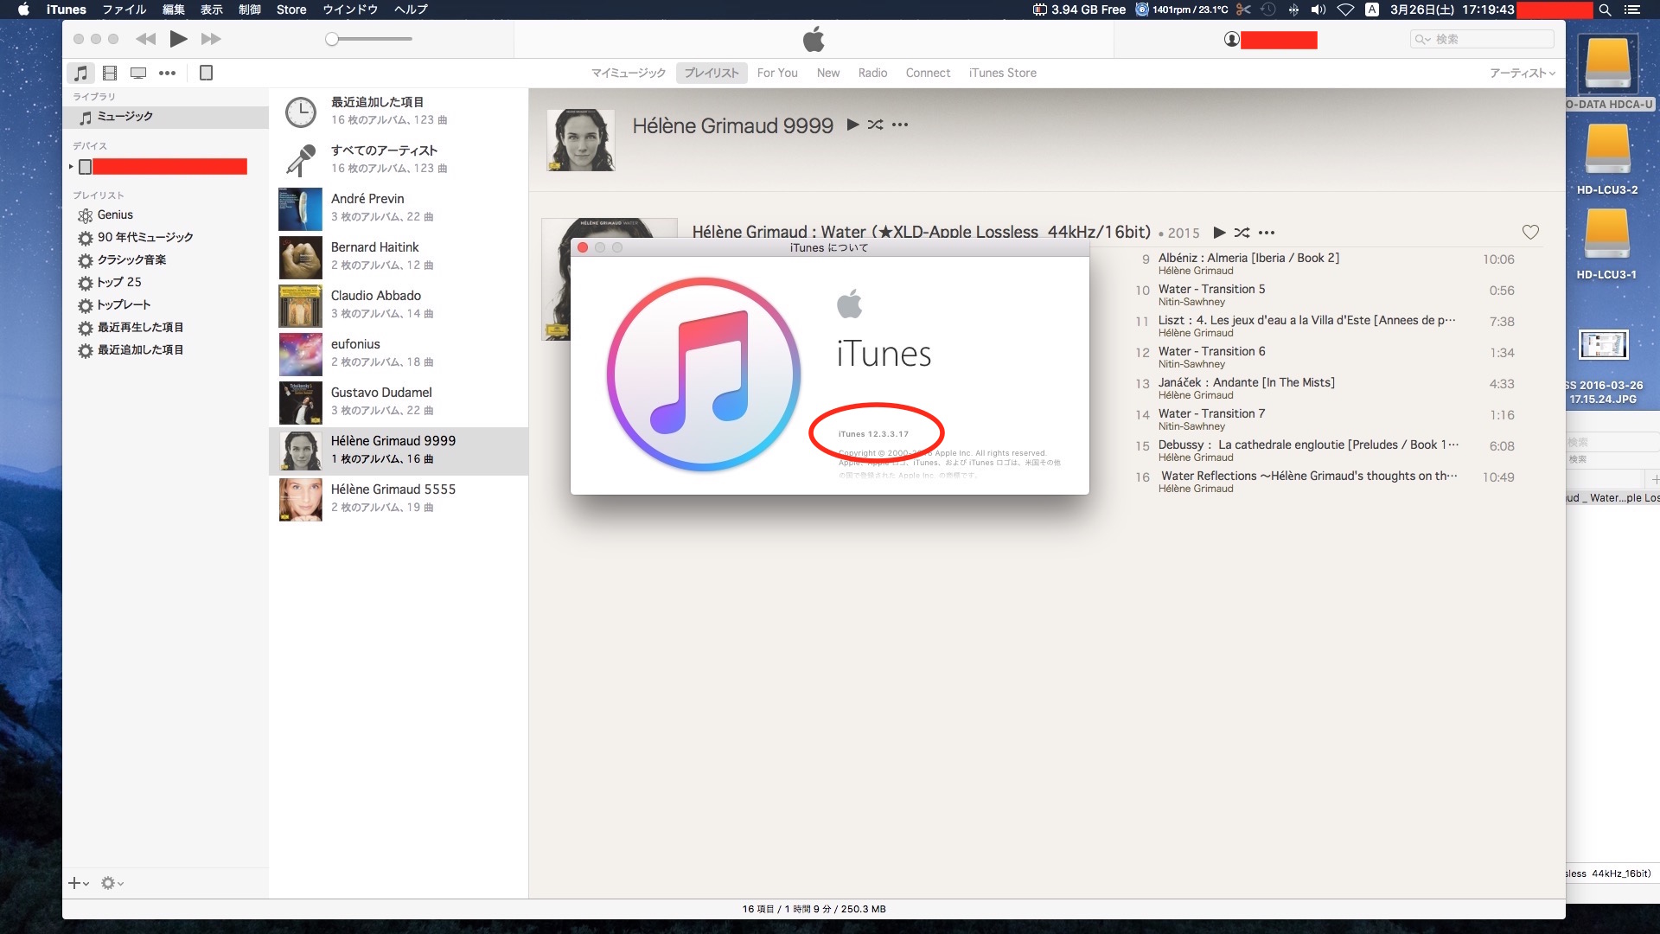
Task: Adjust the volume slider knob
Action: coord(331,39)
